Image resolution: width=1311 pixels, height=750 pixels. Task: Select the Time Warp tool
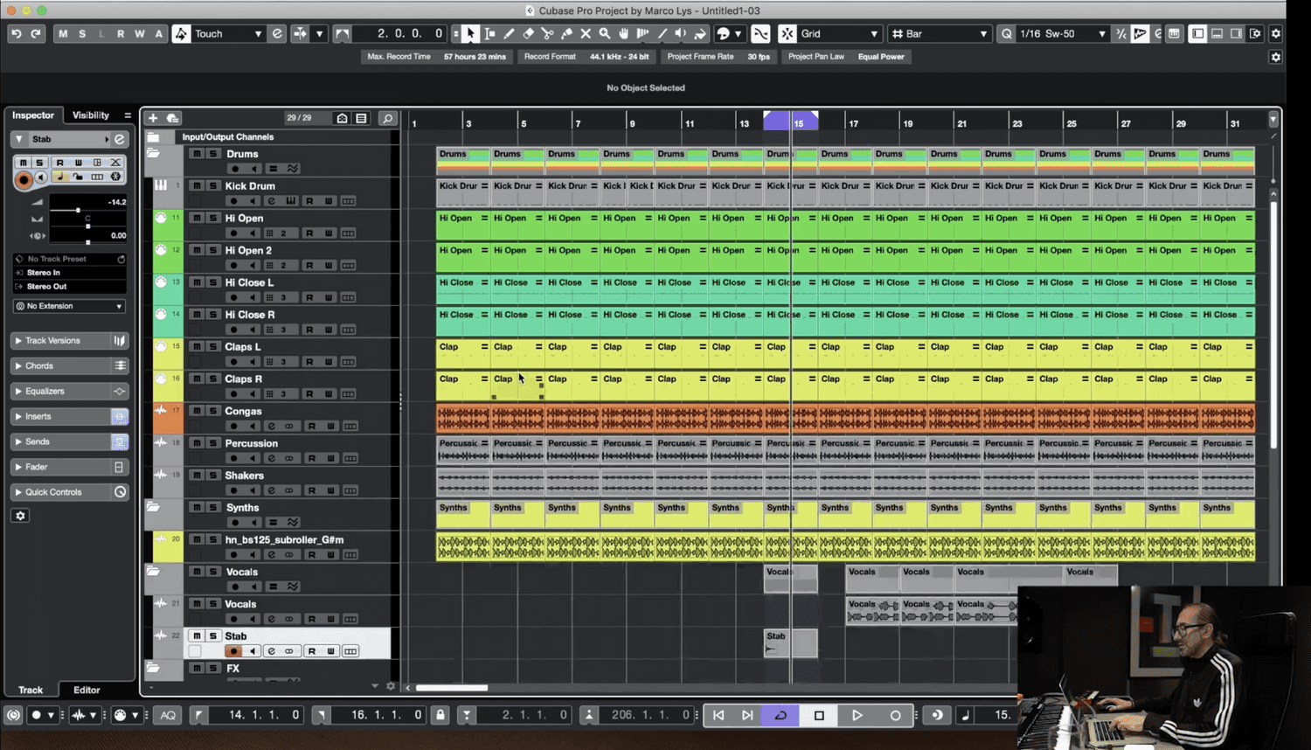tap(643, 33)
